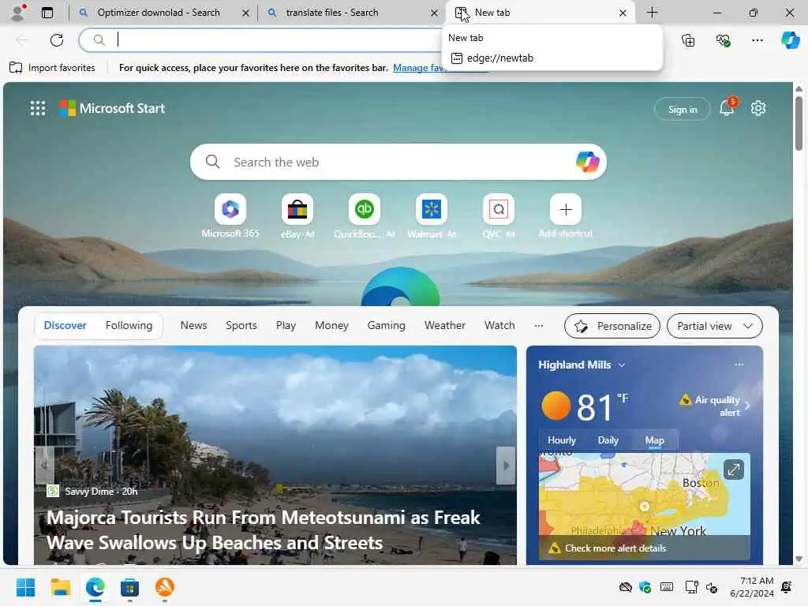Image resolution: width=808 pixels, height=606 pixels.
Task: Open the orange Avast taskbar icon
Action: pyautogui.click(x=164, y=587)
